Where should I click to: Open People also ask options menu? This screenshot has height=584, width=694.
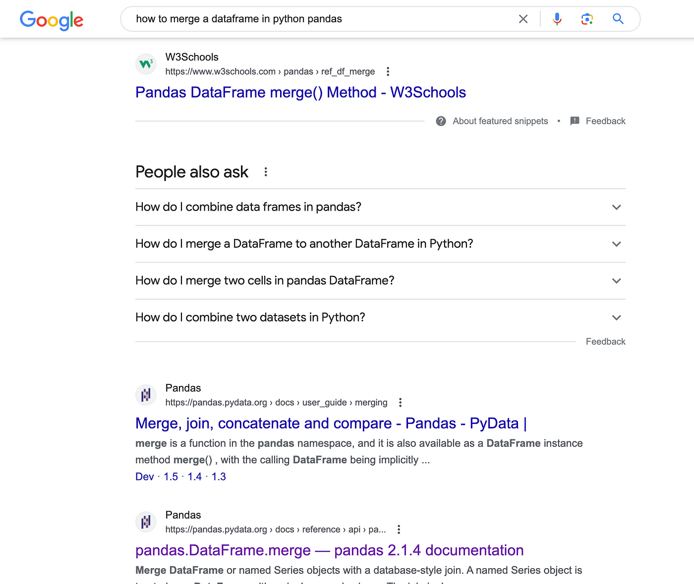tap(266, 172)
